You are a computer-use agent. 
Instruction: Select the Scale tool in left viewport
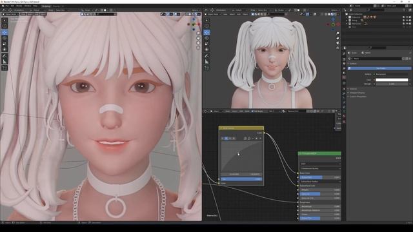point(5,44)
